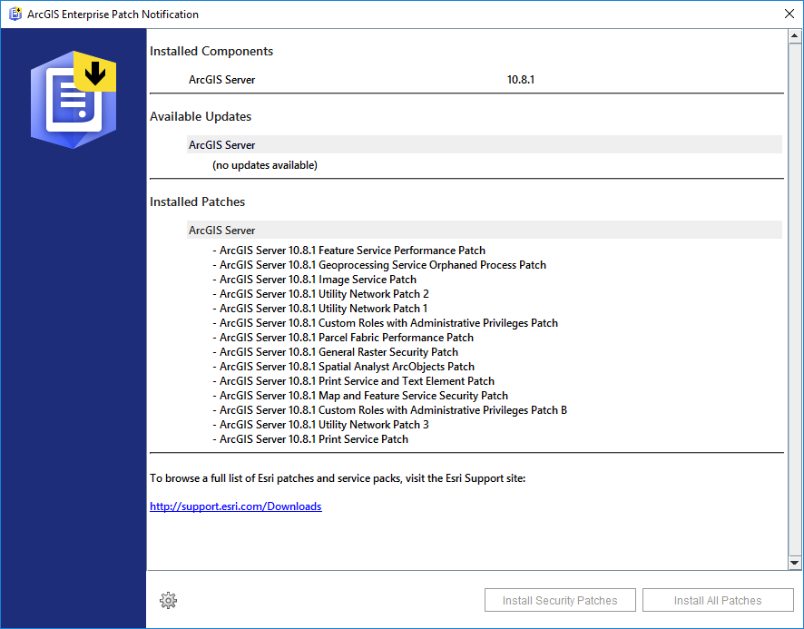Select the Installed Components heading

point(211,52)
